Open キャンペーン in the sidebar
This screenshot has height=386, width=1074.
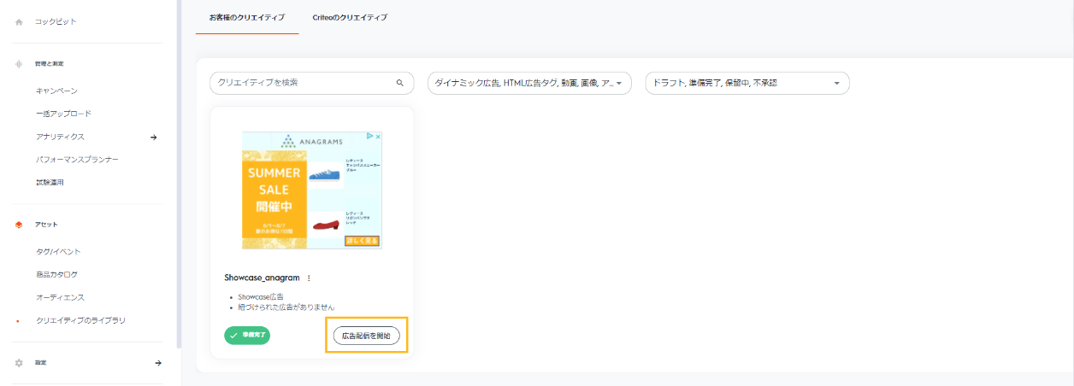point(57,91)
